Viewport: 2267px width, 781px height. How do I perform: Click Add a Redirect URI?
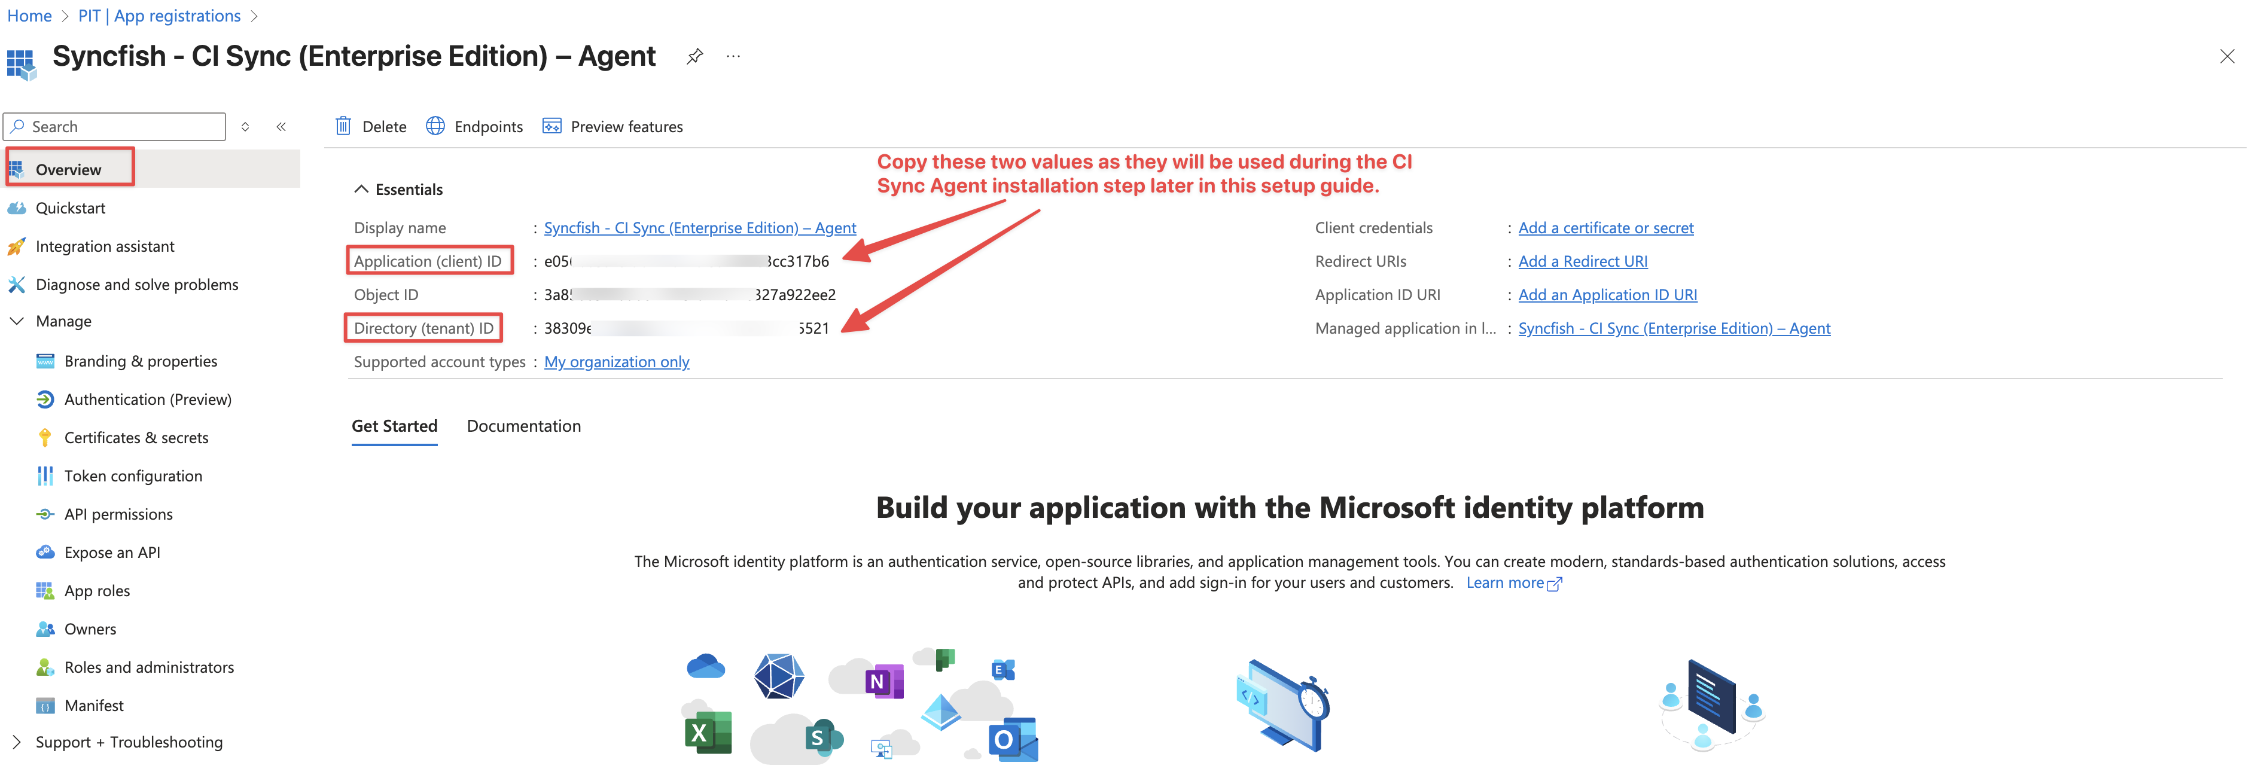tap(1582, 262)
